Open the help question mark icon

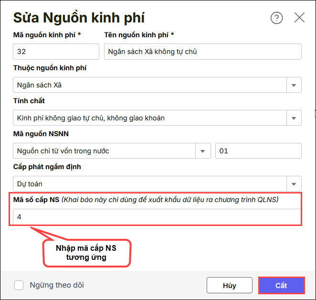276,18
